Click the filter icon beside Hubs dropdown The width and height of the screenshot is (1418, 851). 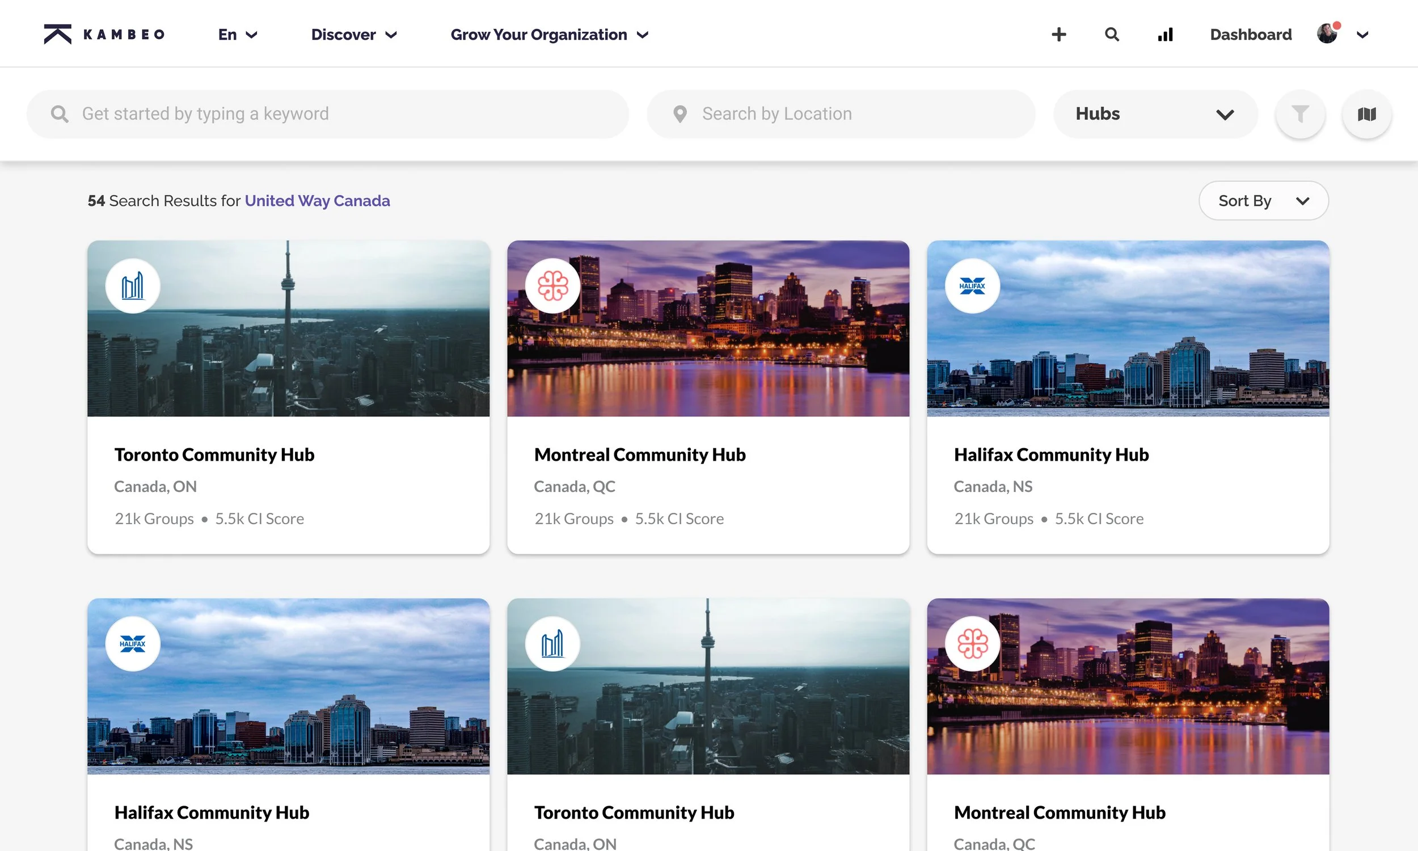coord(1299,113)
